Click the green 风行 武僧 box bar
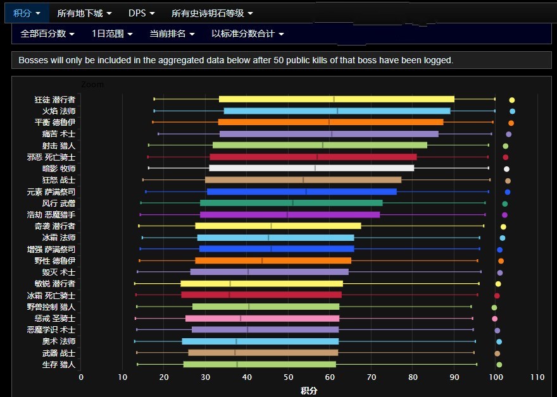 pyautogui.click(x=291, y=203)
